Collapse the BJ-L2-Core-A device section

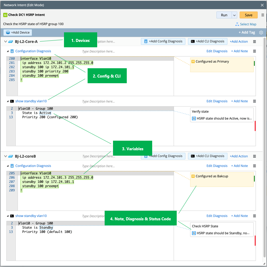coord(5,42)
